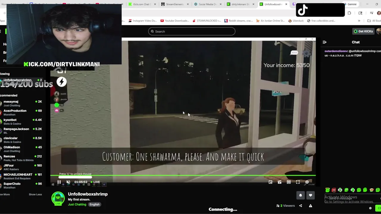
Task: Report the stream via the warning triangle
Action: [x=310, y=206]
